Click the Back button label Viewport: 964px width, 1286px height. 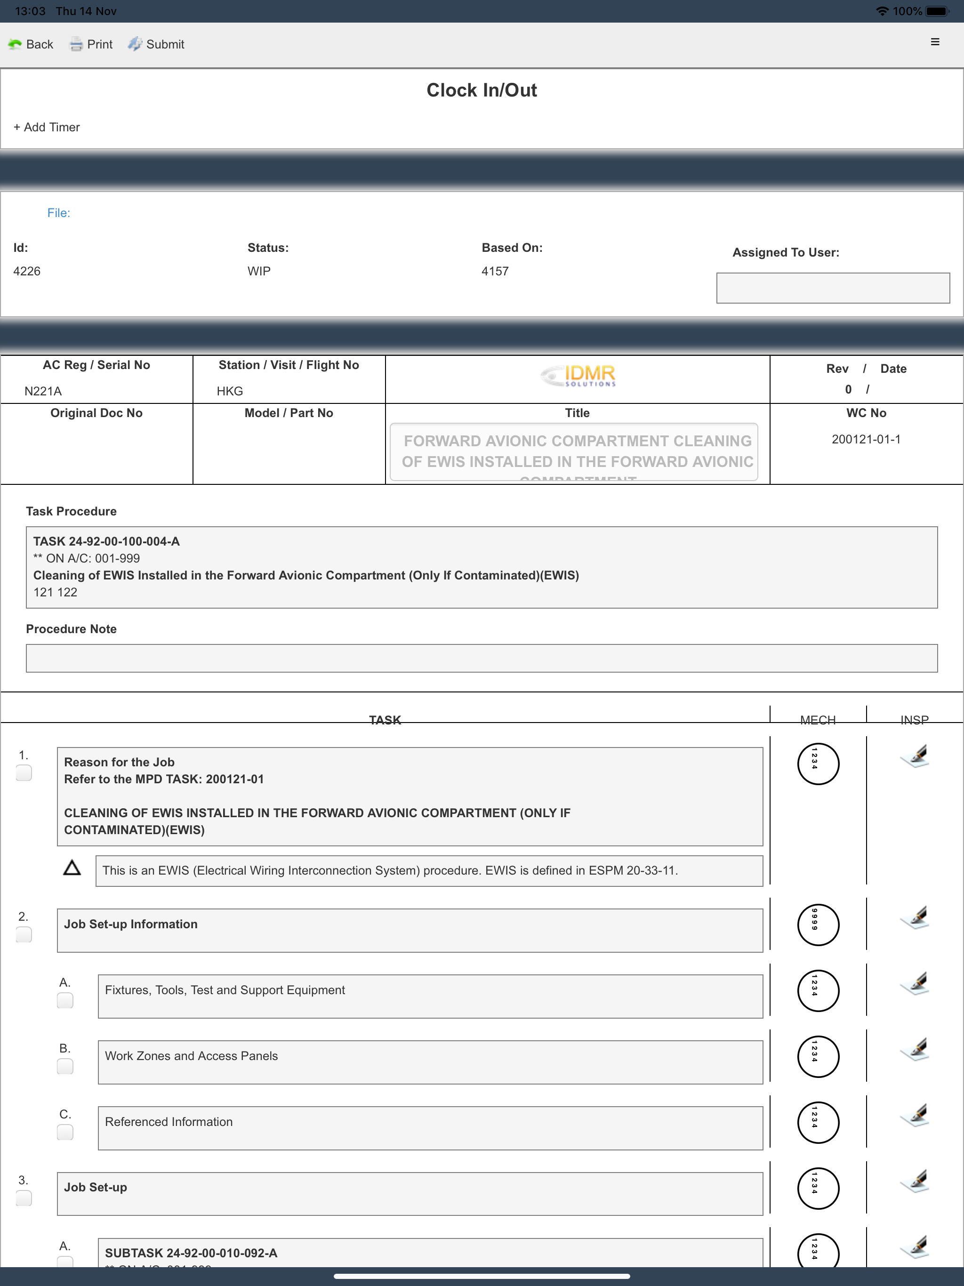tap(40, 44)
